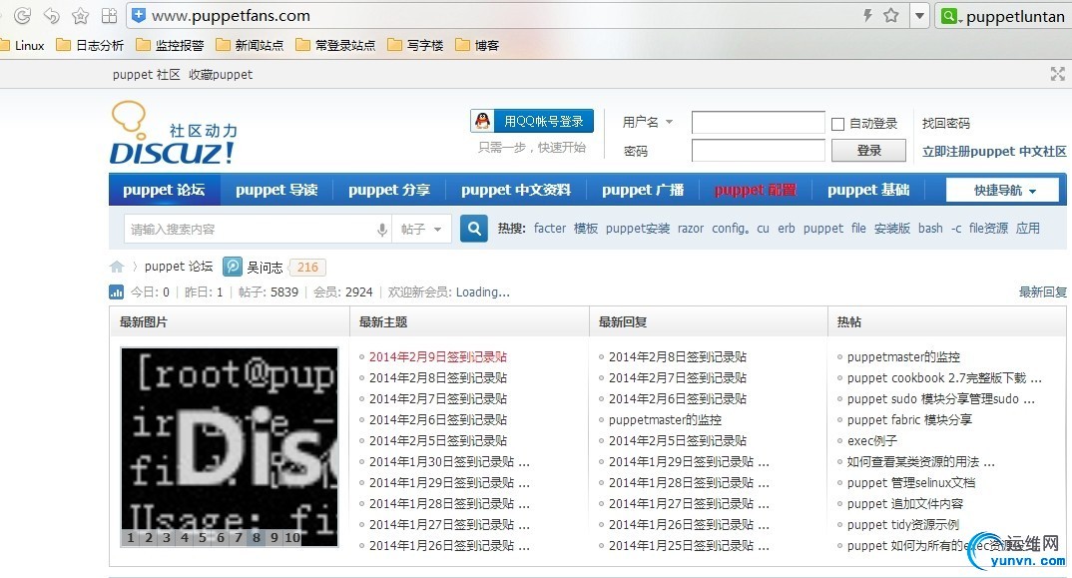This screenshot has width=1072, height=578.
Task: Expand the address bar dropdown arrow
Action: tap(919, 16)
